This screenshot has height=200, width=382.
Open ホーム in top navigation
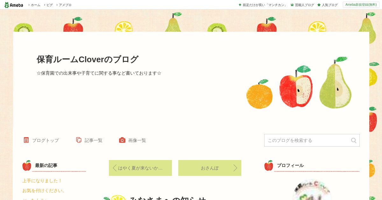tap(35, 5)
